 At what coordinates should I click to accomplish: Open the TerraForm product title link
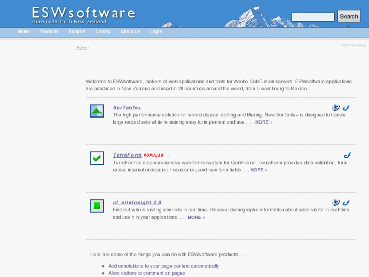click(127, 155)
